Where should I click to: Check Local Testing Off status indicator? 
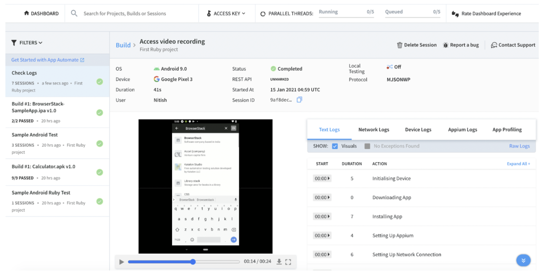[x=390, y=67]
